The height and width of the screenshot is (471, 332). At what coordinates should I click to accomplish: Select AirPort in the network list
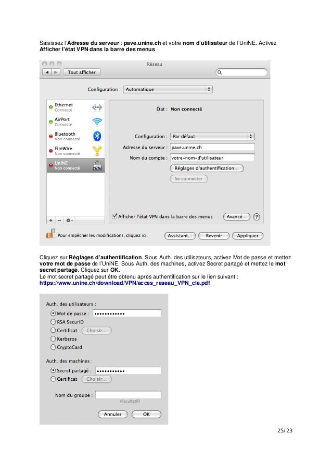click(76, 122)
